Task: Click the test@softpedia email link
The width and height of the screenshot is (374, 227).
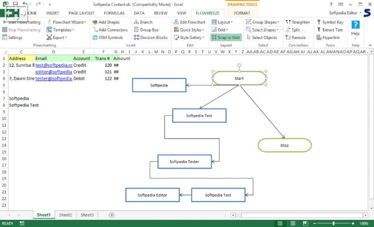Action: pos(54,65)
